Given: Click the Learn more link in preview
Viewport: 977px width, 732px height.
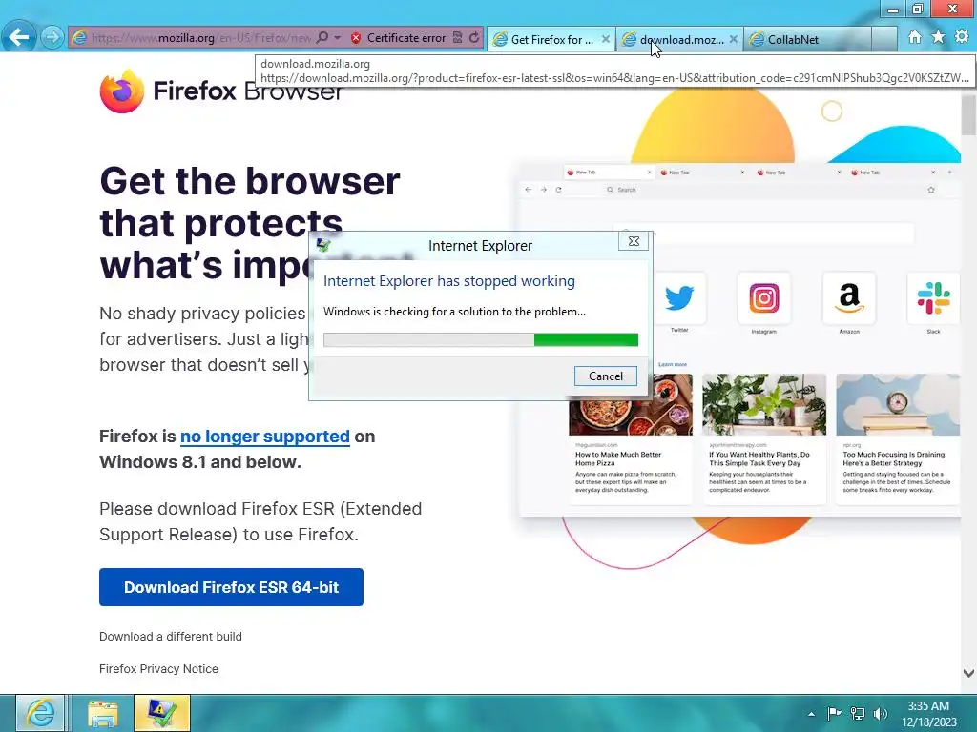Looking at the screenshot, I should (x=673, y=364).
